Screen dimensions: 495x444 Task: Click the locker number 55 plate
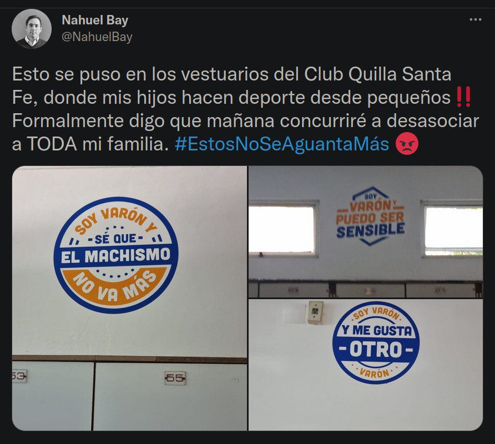point(175,378)
